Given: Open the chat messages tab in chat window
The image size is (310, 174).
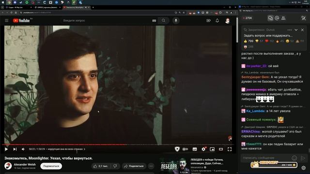Looking at the screenshot, I should [x=270, y=18].
